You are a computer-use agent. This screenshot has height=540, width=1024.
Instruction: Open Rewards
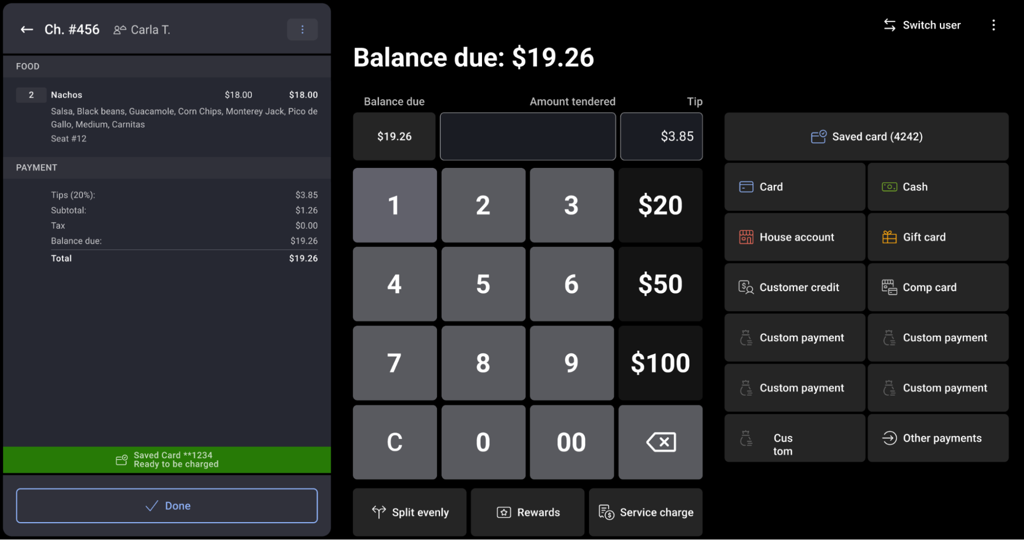[x=528, y=512]
